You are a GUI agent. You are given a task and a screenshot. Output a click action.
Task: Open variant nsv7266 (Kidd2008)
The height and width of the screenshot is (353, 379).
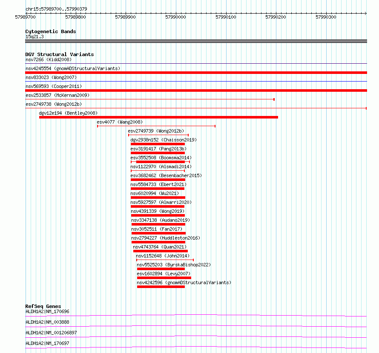pos(49,59)
